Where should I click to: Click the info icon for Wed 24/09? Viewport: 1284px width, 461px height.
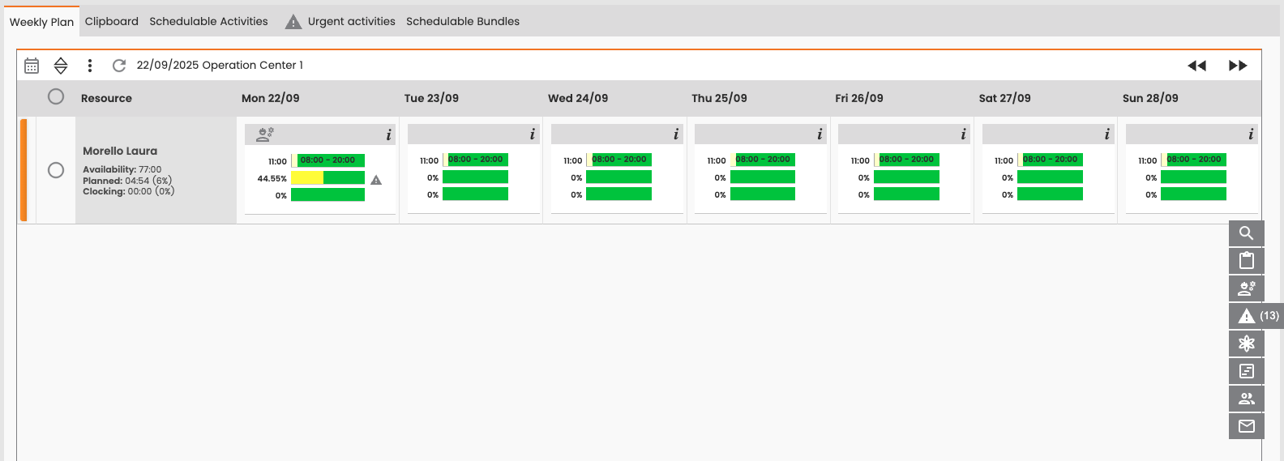pos(676,134)
